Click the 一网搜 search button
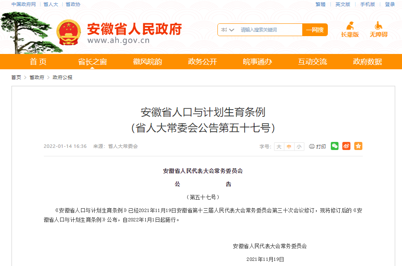Viewport: 402px width, 266px height. point(315,30)
